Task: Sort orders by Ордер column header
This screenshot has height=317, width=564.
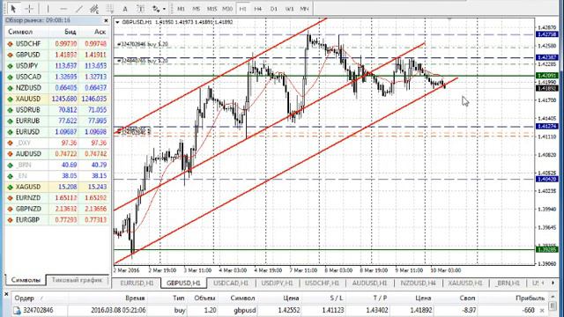Action: point(25,298)
